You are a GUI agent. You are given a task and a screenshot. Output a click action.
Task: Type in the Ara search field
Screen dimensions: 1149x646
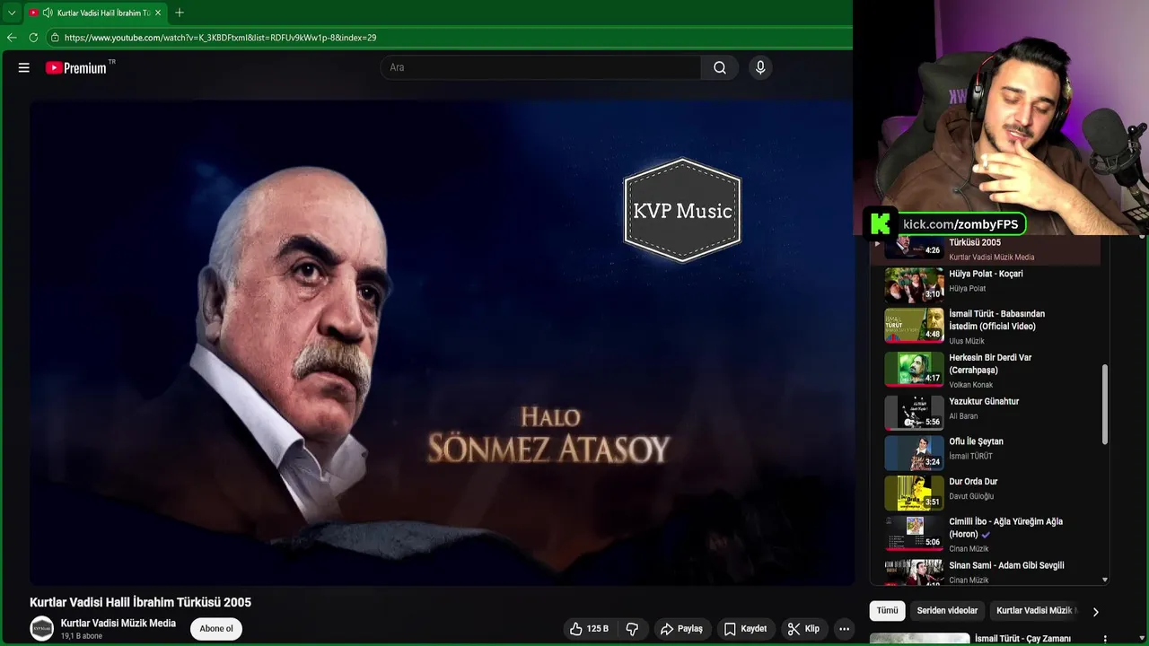point(540,67)
